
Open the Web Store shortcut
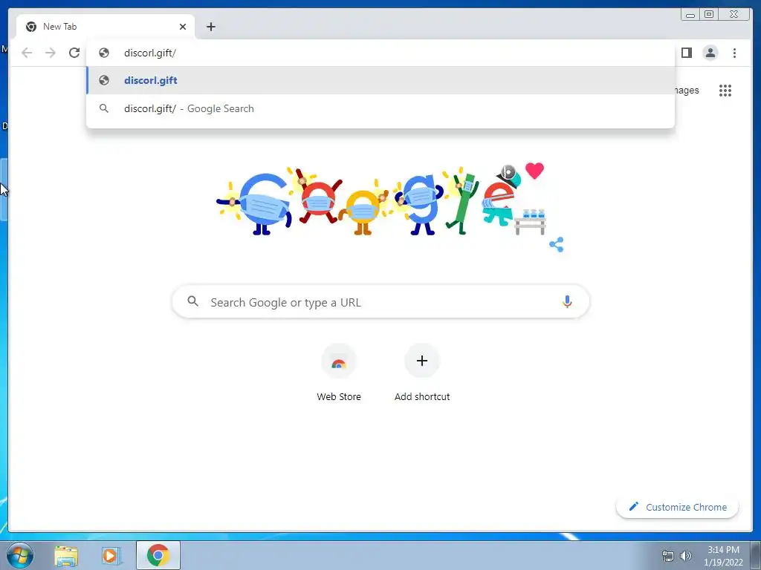pos(339,373)
